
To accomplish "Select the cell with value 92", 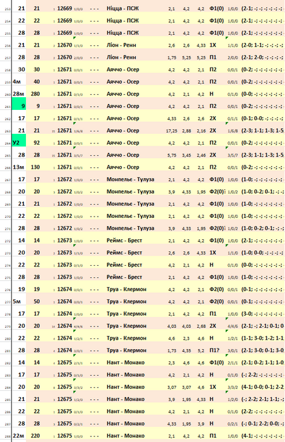I will pos(35,143).
